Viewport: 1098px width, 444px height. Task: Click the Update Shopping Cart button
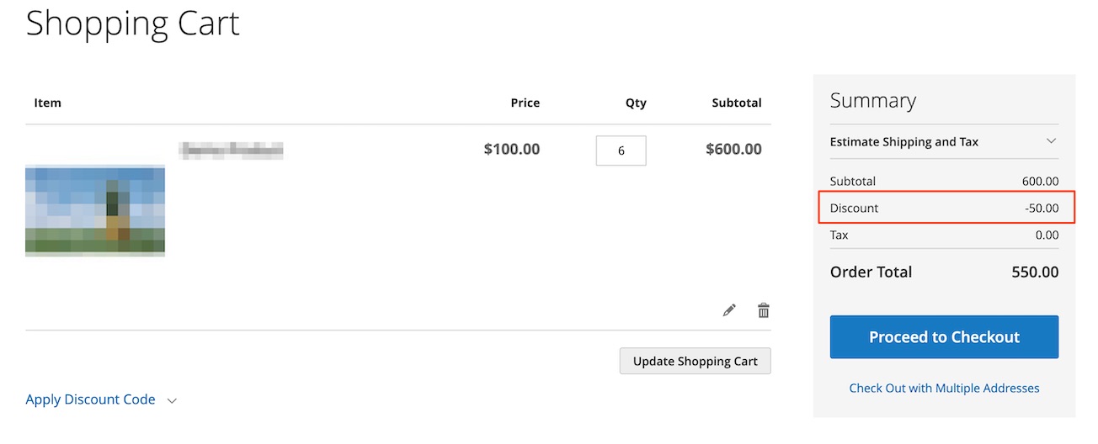pos(695,361)
